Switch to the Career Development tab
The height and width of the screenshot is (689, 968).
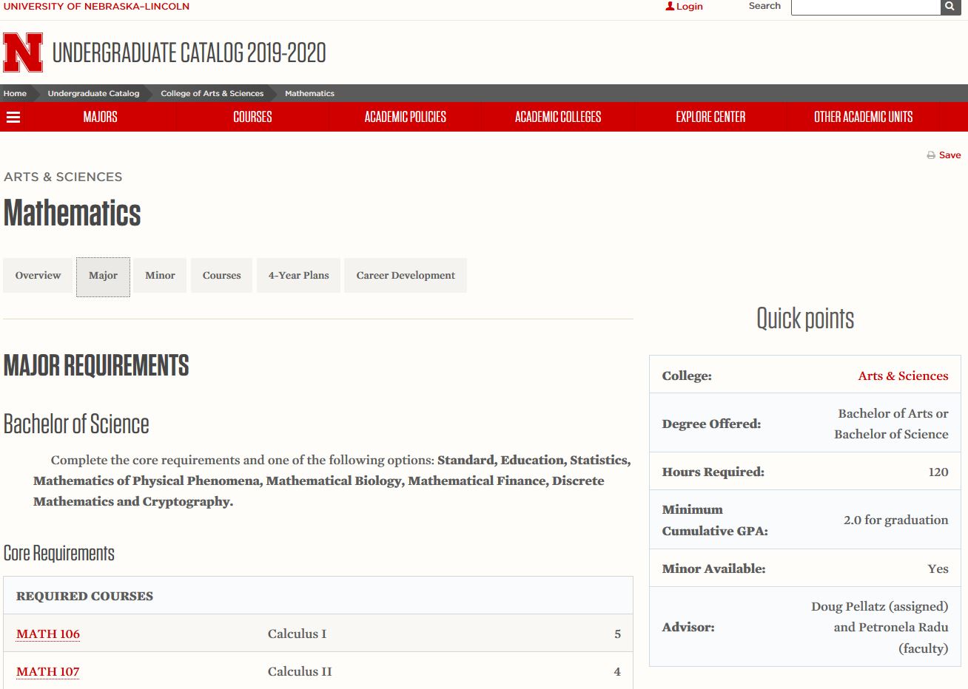point(406,276)
